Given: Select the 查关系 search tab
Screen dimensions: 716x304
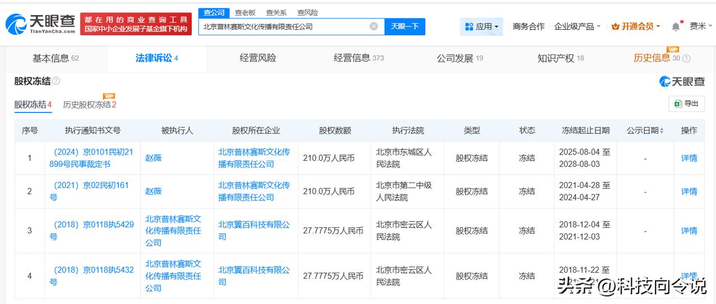Looking at the screenshot, I should pos(276,12).
